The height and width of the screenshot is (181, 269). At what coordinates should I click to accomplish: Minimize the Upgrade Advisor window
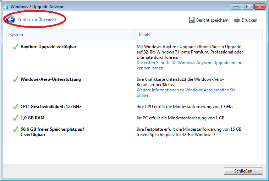pyautogui.click(x=236, y=7)
